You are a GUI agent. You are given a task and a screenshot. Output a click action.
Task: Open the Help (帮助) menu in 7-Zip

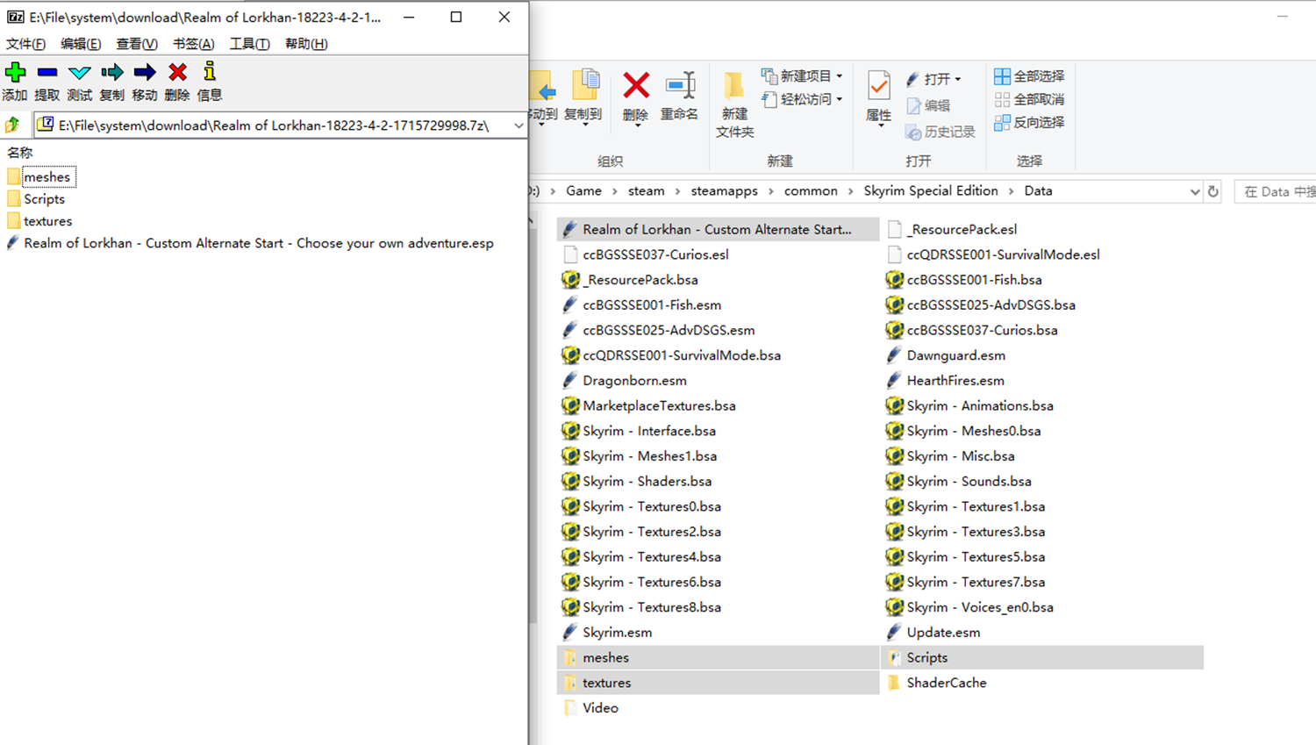click(306, 44)
